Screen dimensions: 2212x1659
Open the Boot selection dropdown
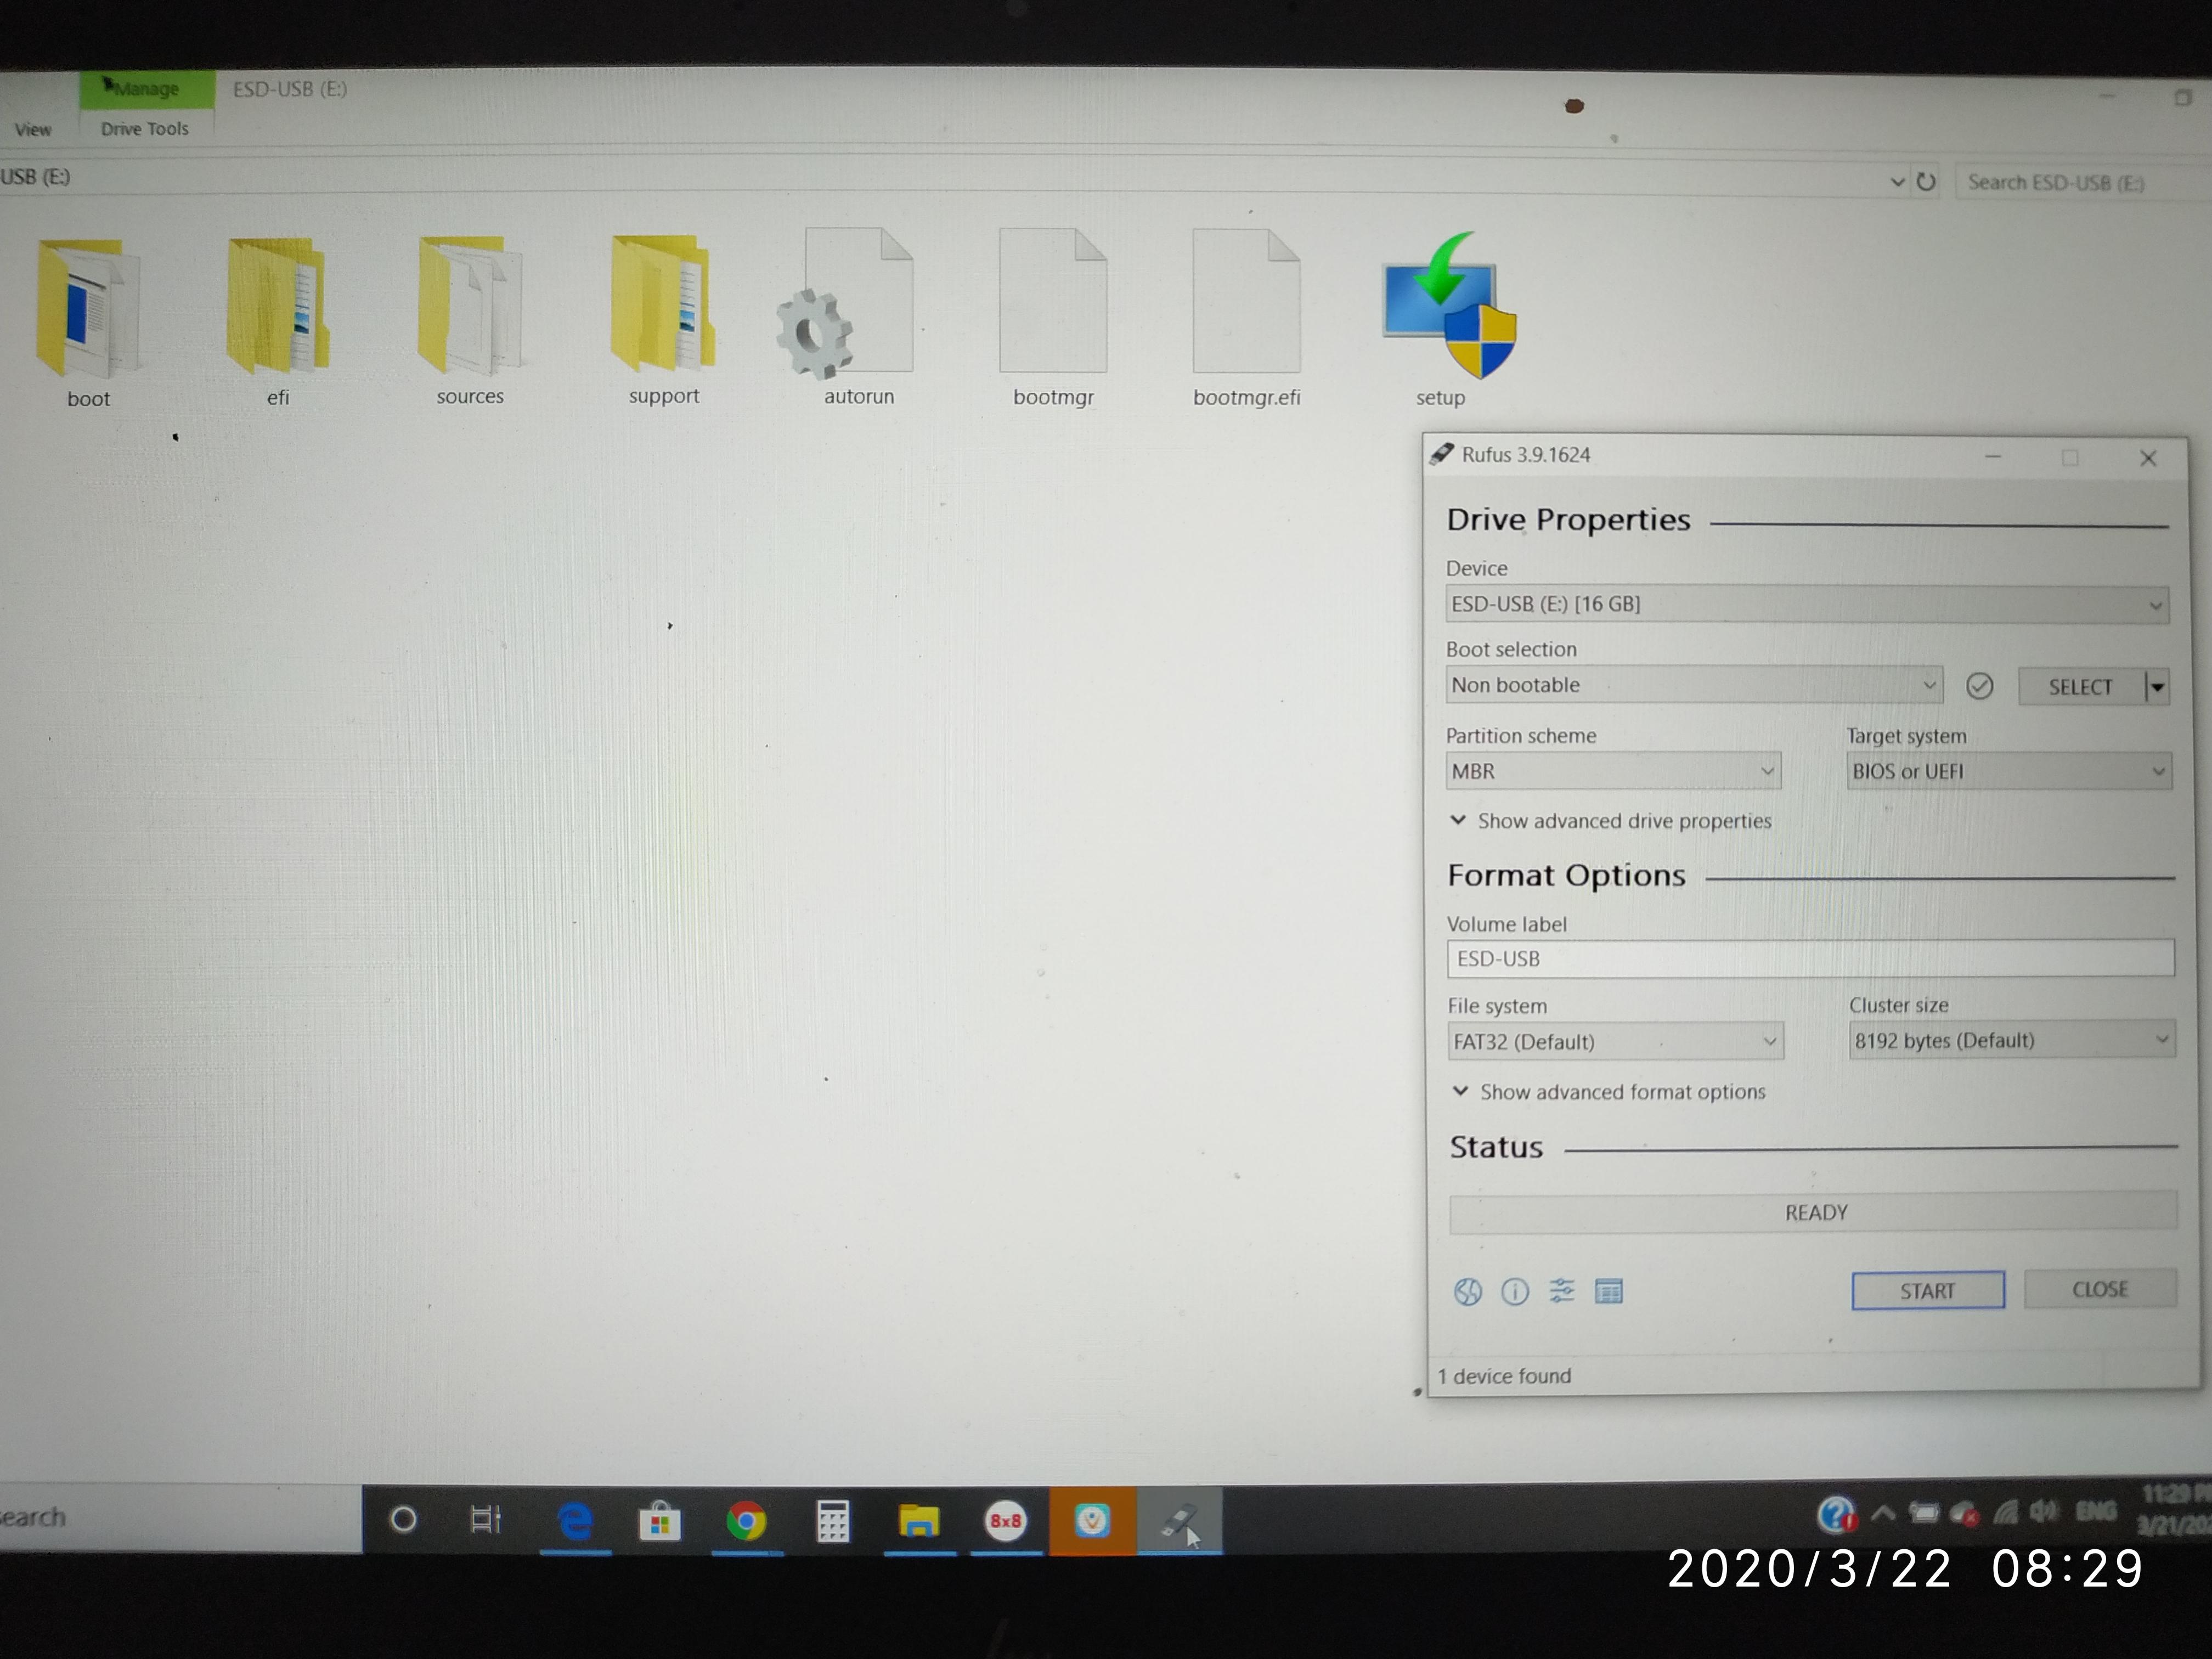coord(1694,685)
